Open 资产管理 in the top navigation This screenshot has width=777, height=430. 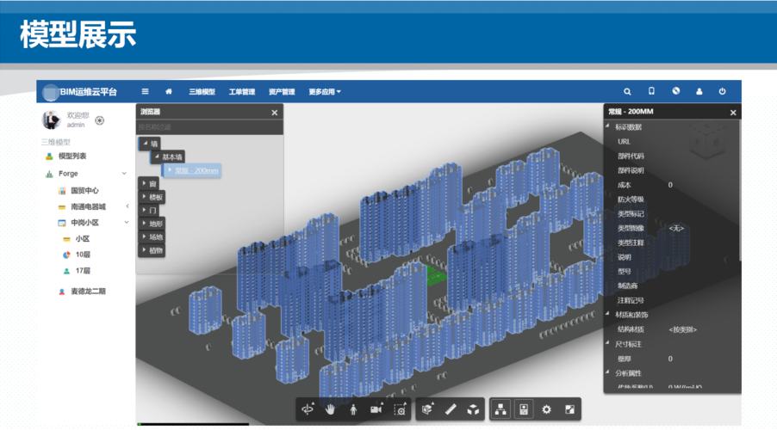(282, 91)
